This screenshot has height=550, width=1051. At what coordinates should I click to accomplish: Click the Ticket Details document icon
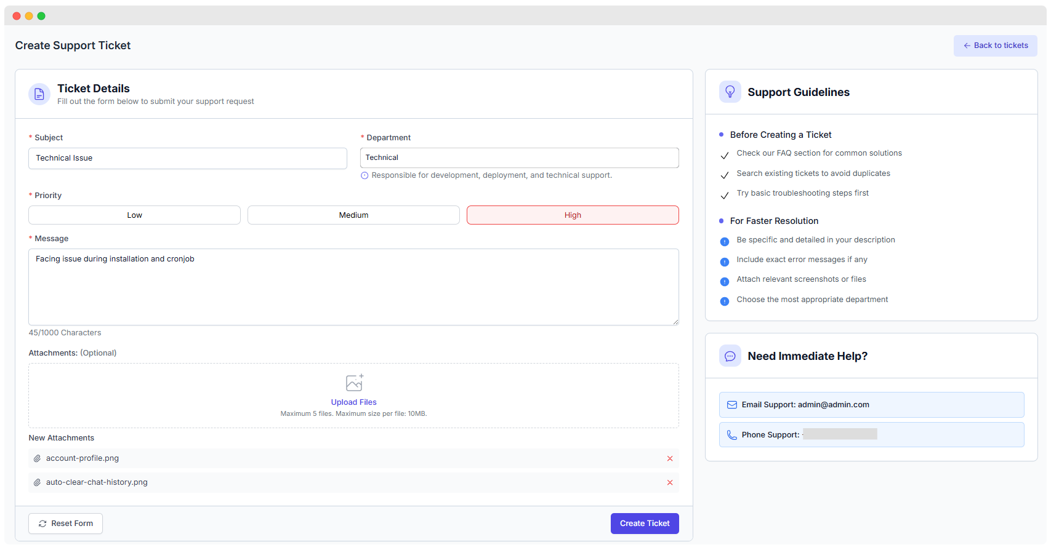pyautogui.click(x=39, y=94)
